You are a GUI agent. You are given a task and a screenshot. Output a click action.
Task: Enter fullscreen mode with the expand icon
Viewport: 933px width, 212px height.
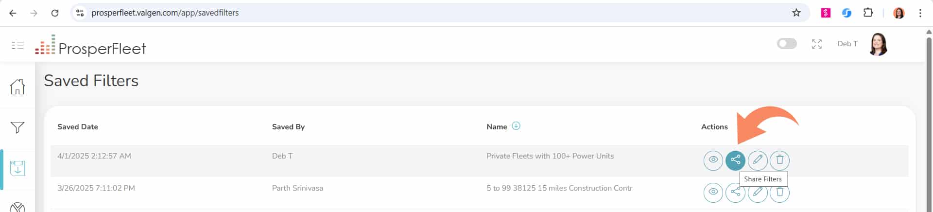pyautogui.click(x=817, y=44)
